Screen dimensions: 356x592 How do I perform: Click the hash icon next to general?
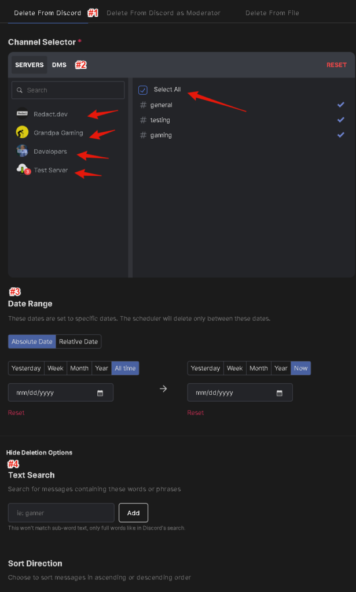pyautogui.click(x=143, y=105)
